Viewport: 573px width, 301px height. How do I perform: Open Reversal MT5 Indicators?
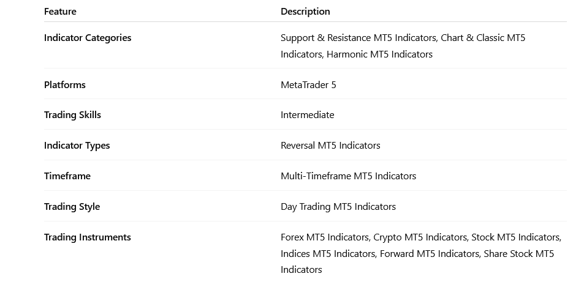[330, 146]
